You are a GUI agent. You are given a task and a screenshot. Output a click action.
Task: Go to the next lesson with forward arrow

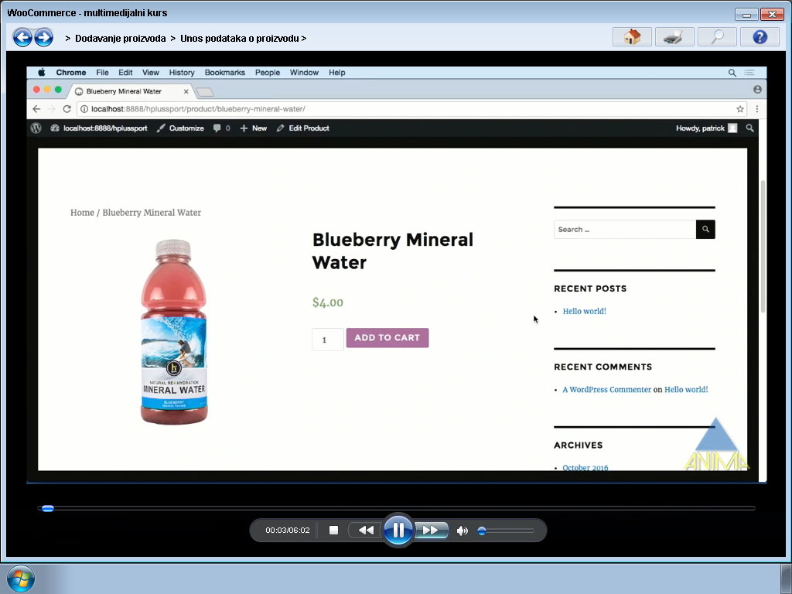point(43,37)
